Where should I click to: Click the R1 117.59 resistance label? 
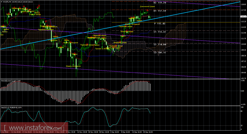160,11
